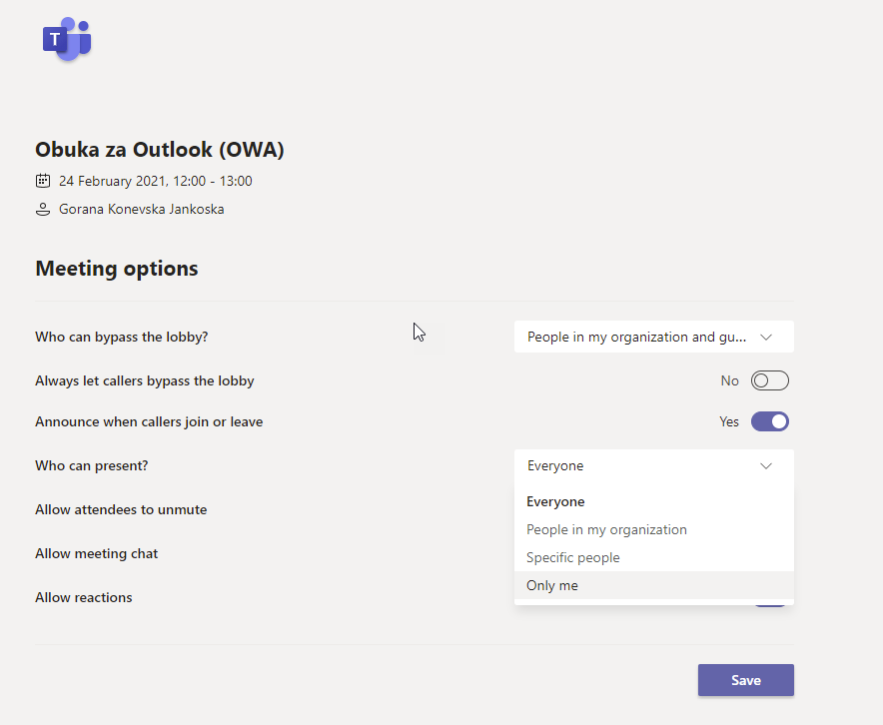Click the Obuka za Outlook (OWA) title

pyautogui.click(x=160, y=149)
